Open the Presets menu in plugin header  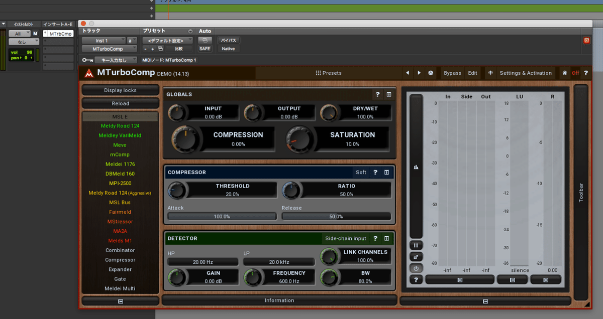pos(329,73)
